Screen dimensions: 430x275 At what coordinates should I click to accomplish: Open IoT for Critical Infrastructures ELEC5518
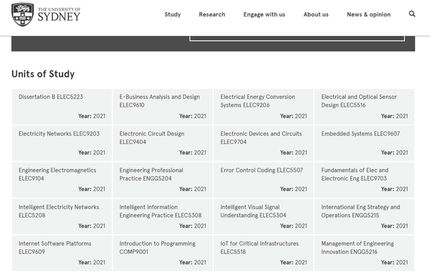264,254
